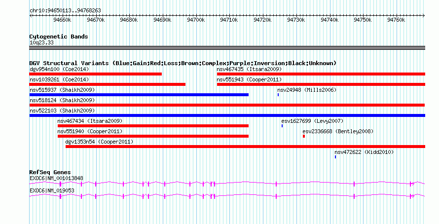439x224 pixels.
Task: Click the nsv522103 (Shaikh2009) label
Action: [x=62, y=111]
